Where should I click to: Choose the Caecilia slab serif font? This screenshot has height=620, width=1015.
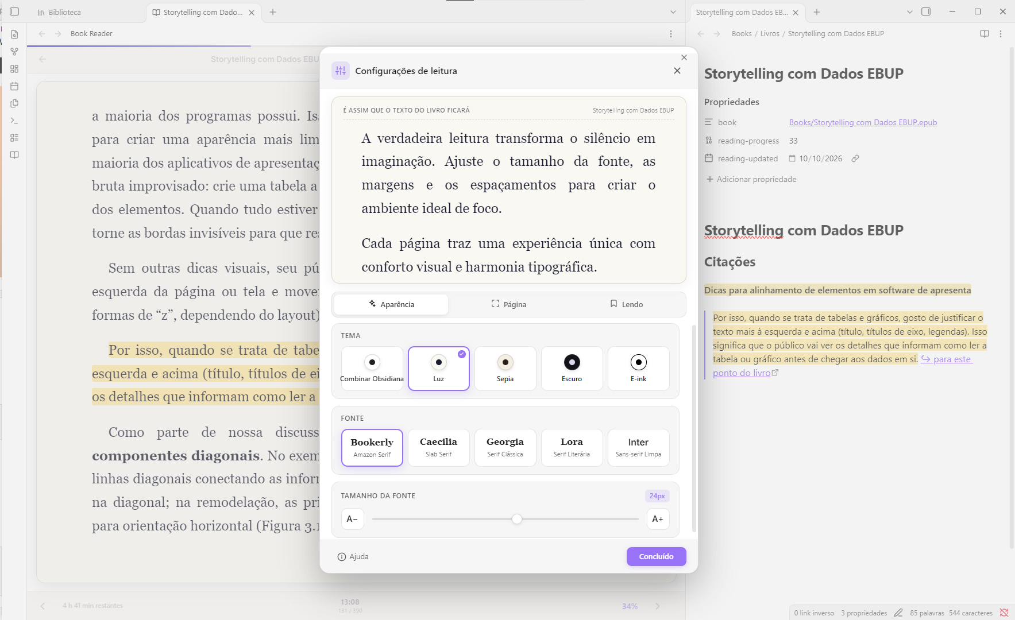[x=439, y=448]
